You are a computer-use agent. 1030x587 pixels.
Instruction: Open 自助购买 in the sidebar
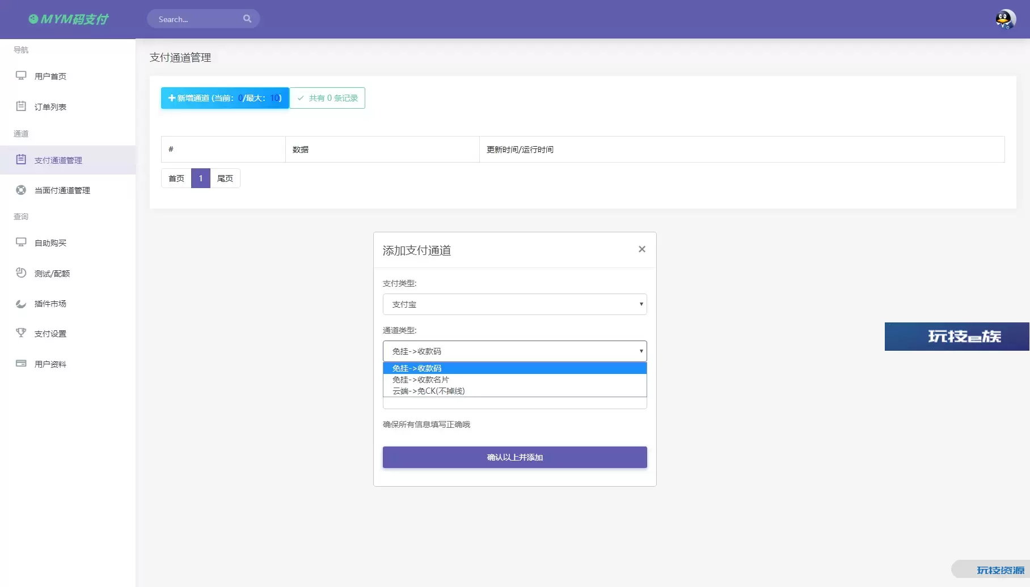coord(50,243)
